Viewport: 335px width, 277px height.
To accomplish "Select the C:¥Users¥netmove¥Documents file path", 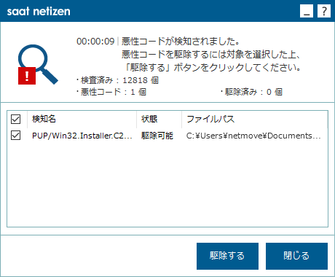I will 253,136.
